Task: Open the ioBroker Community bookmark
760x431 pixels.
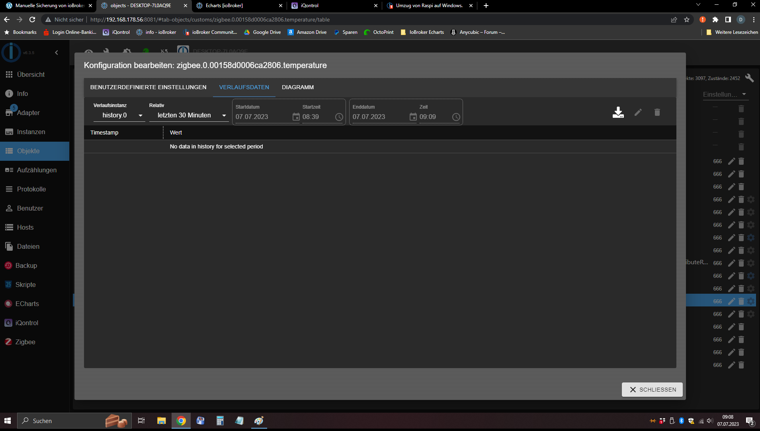Action: pos(211,32)
